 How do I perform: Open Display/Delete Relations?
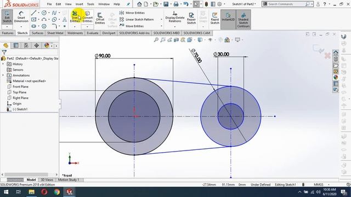click(175, 17)
